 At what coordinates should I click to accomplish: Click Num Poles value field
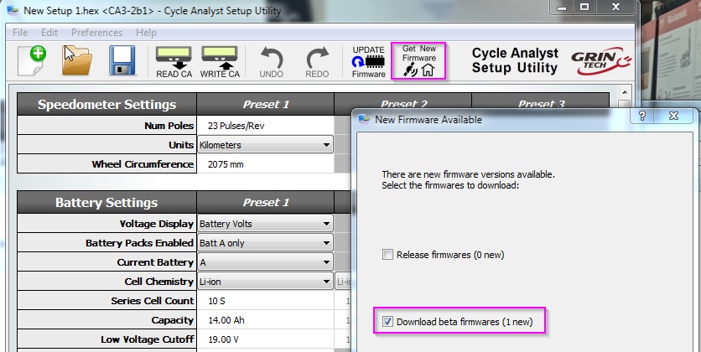266,126
